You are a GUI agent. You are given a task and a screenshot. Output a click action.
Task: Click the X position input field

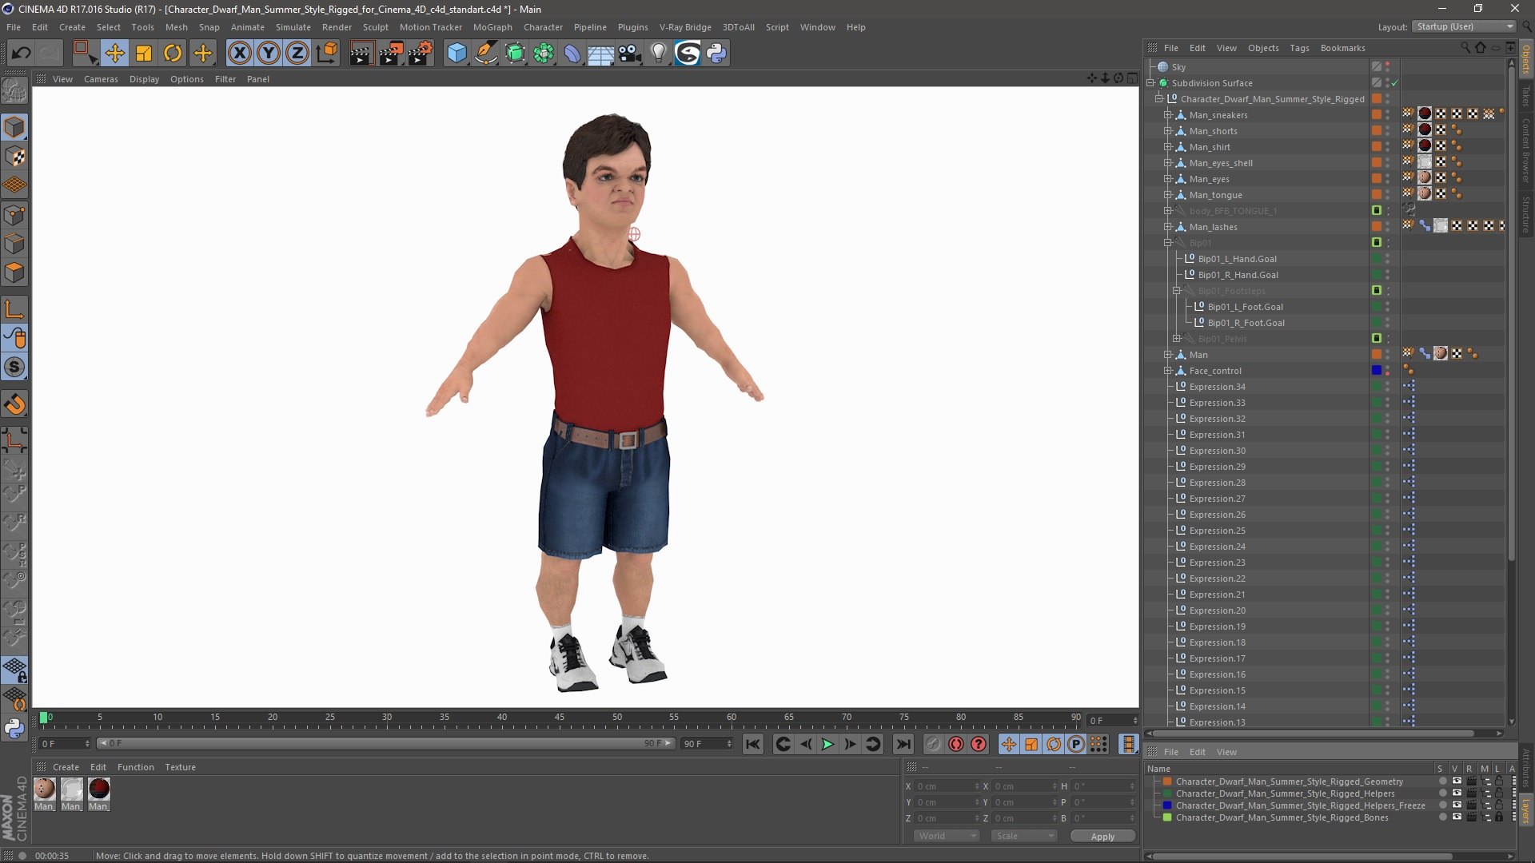coord(947,786)
